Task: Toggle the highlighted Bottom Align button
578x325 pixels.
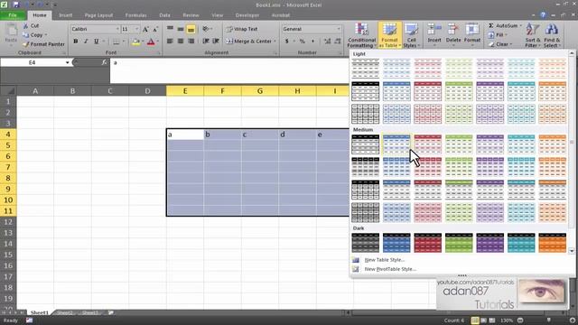Action: pos(191,29)
